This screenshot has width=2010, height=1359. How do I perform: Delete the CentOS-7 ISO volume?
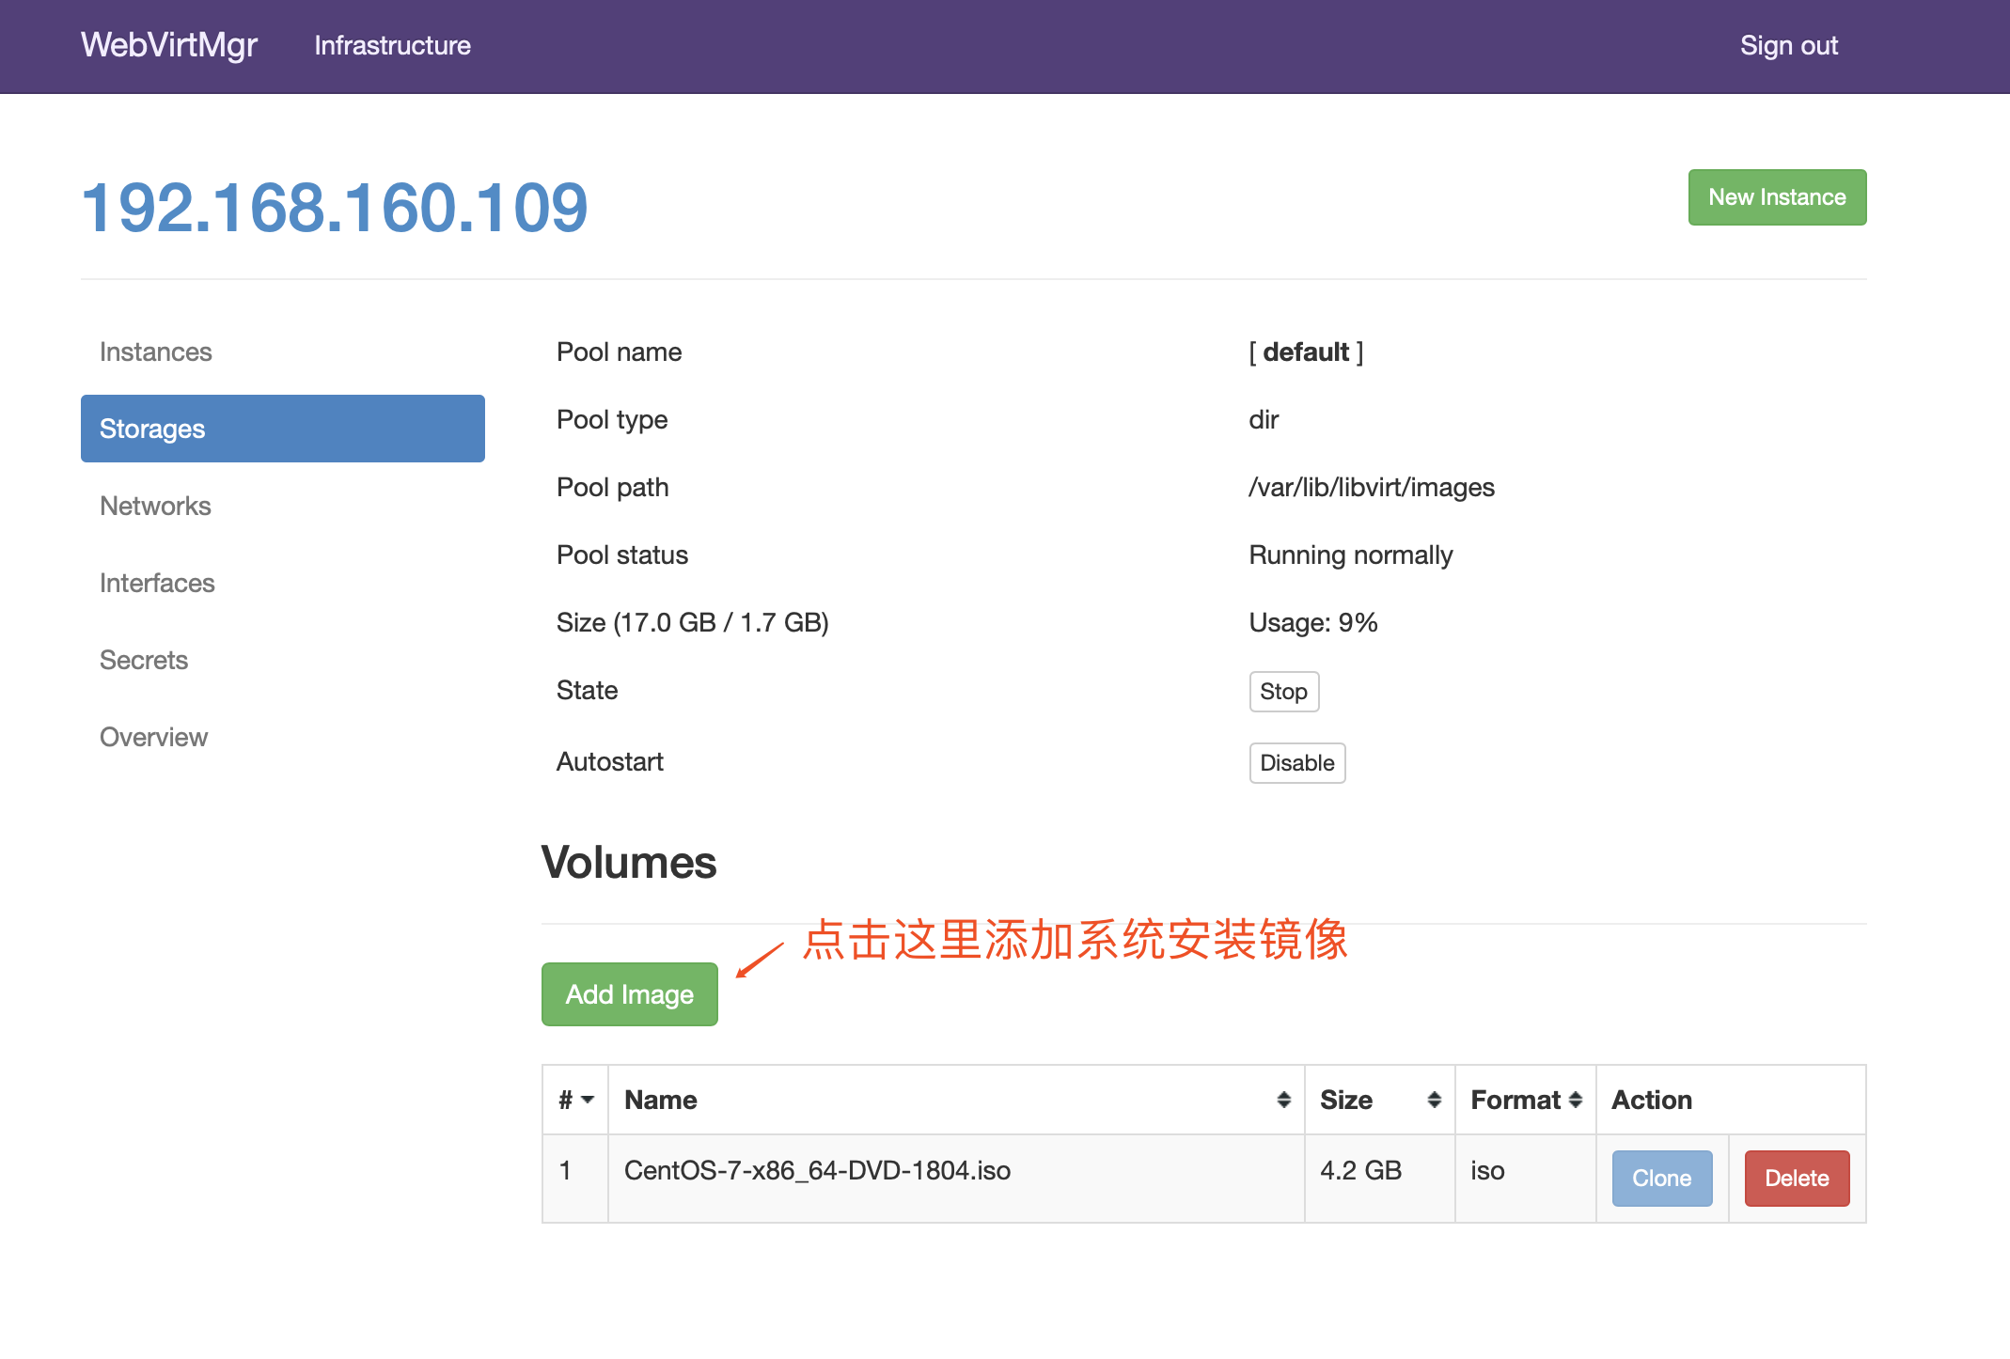click(1796, 1178)
